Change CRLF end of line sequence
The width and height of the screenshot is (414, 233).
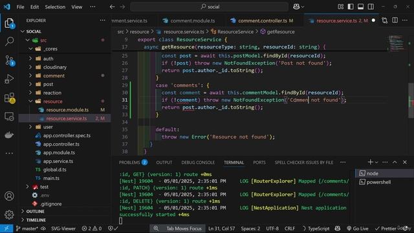point(290,228)
